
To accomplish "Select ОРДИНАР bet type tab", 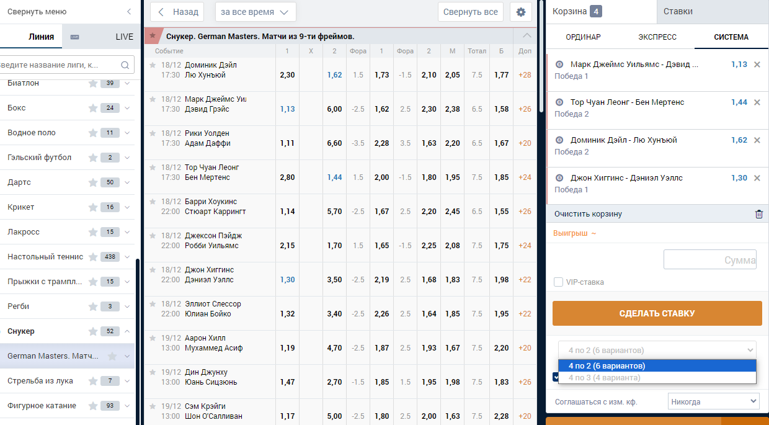I will tap(583, 37).
